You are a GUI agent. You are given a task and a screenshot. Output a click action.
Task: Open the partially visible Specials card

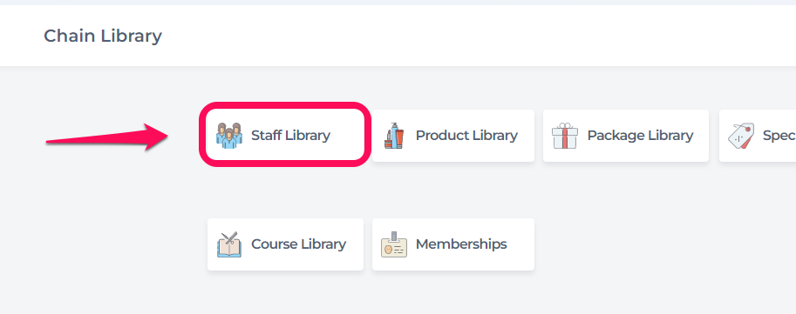coord(758,136)
